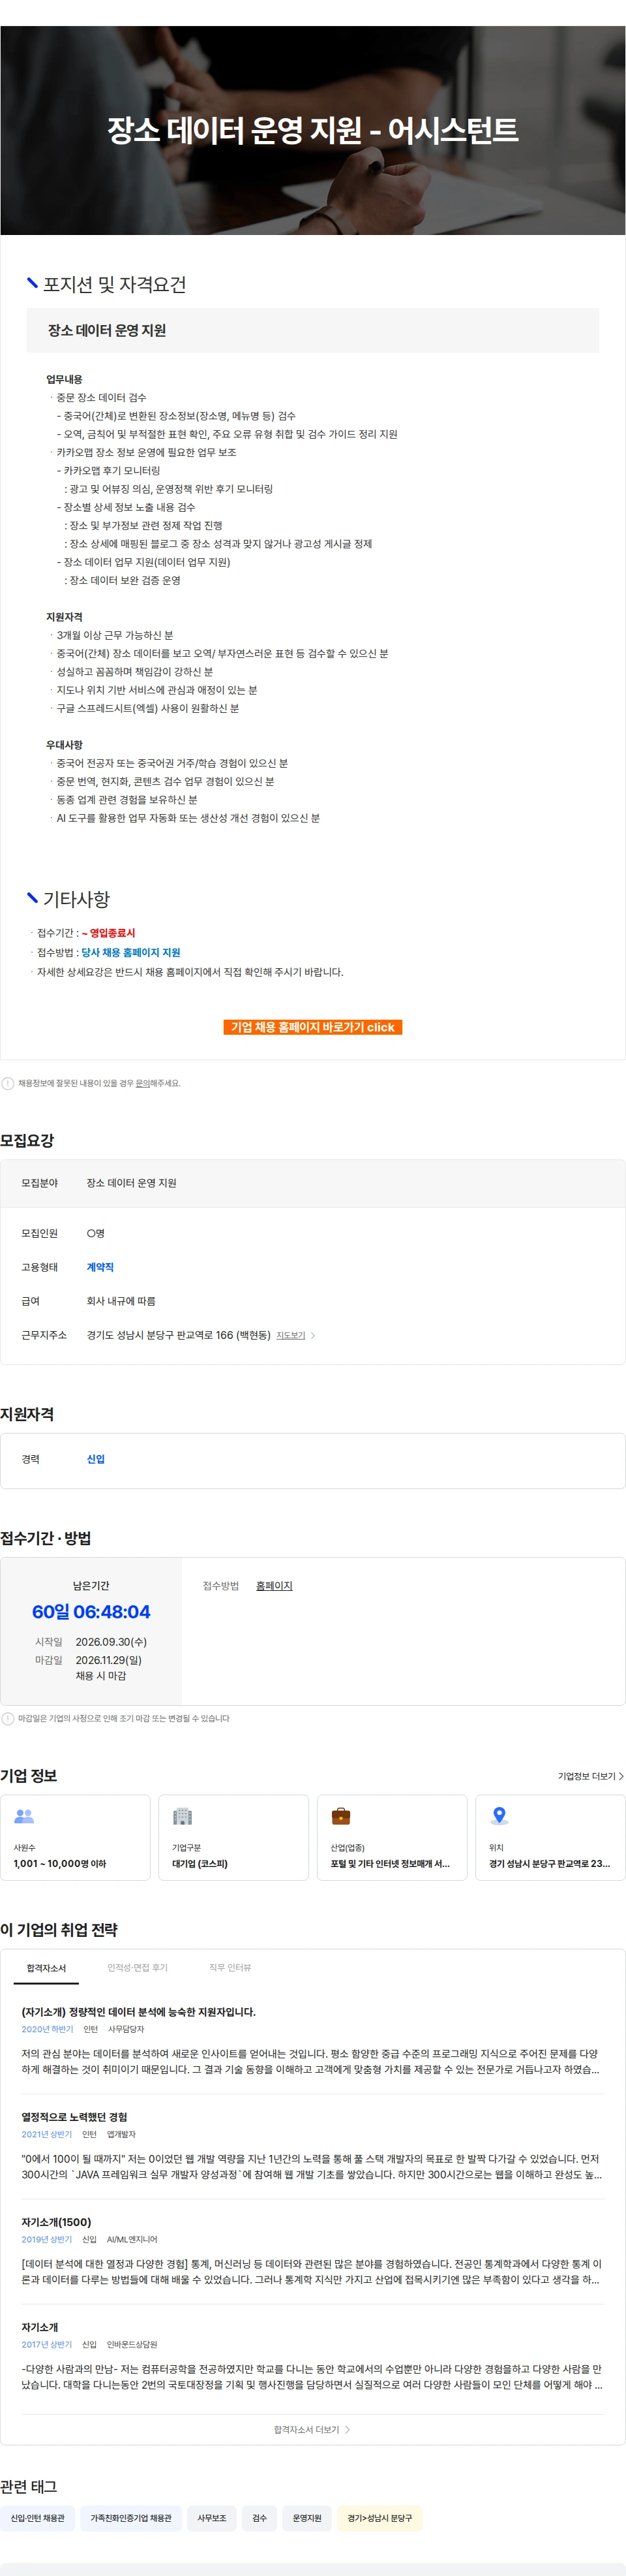Screen dimensions: 626x2576
Task: Click the 검수 tag
Action: click(x=260, y=2517)
